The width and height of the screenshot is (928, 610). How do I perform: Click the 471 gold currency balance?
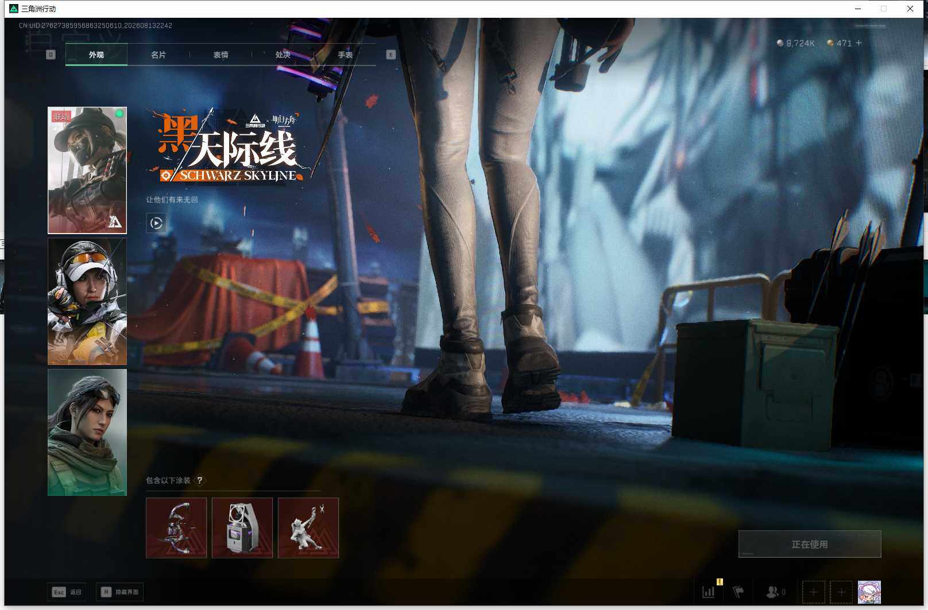839,43
